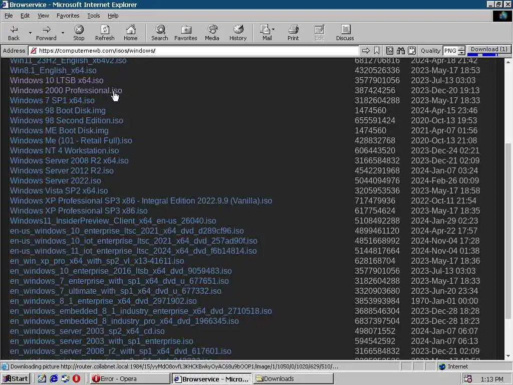Open Windows Server 2022.iso link
This screenshot has width=513, height=385.
click(x=55, y=180)
